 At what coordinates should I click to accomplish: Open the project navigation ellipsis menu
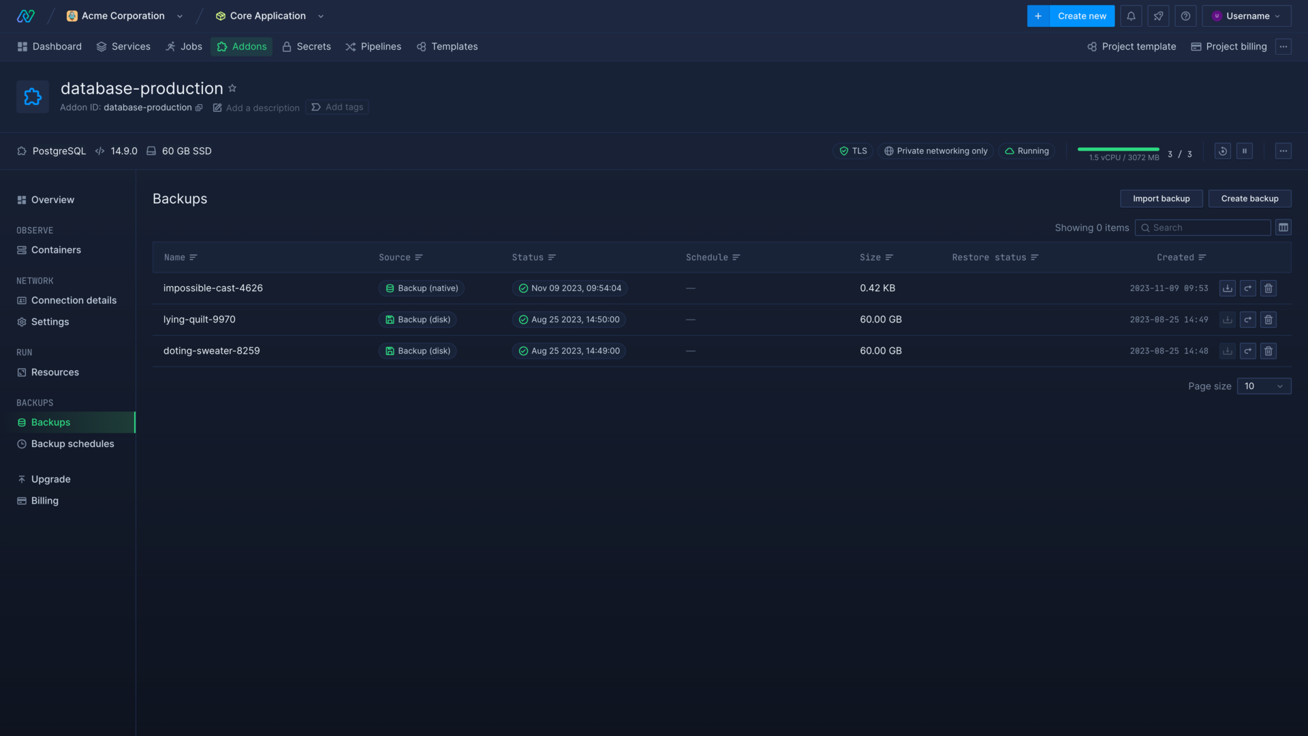coord(1283,46)
